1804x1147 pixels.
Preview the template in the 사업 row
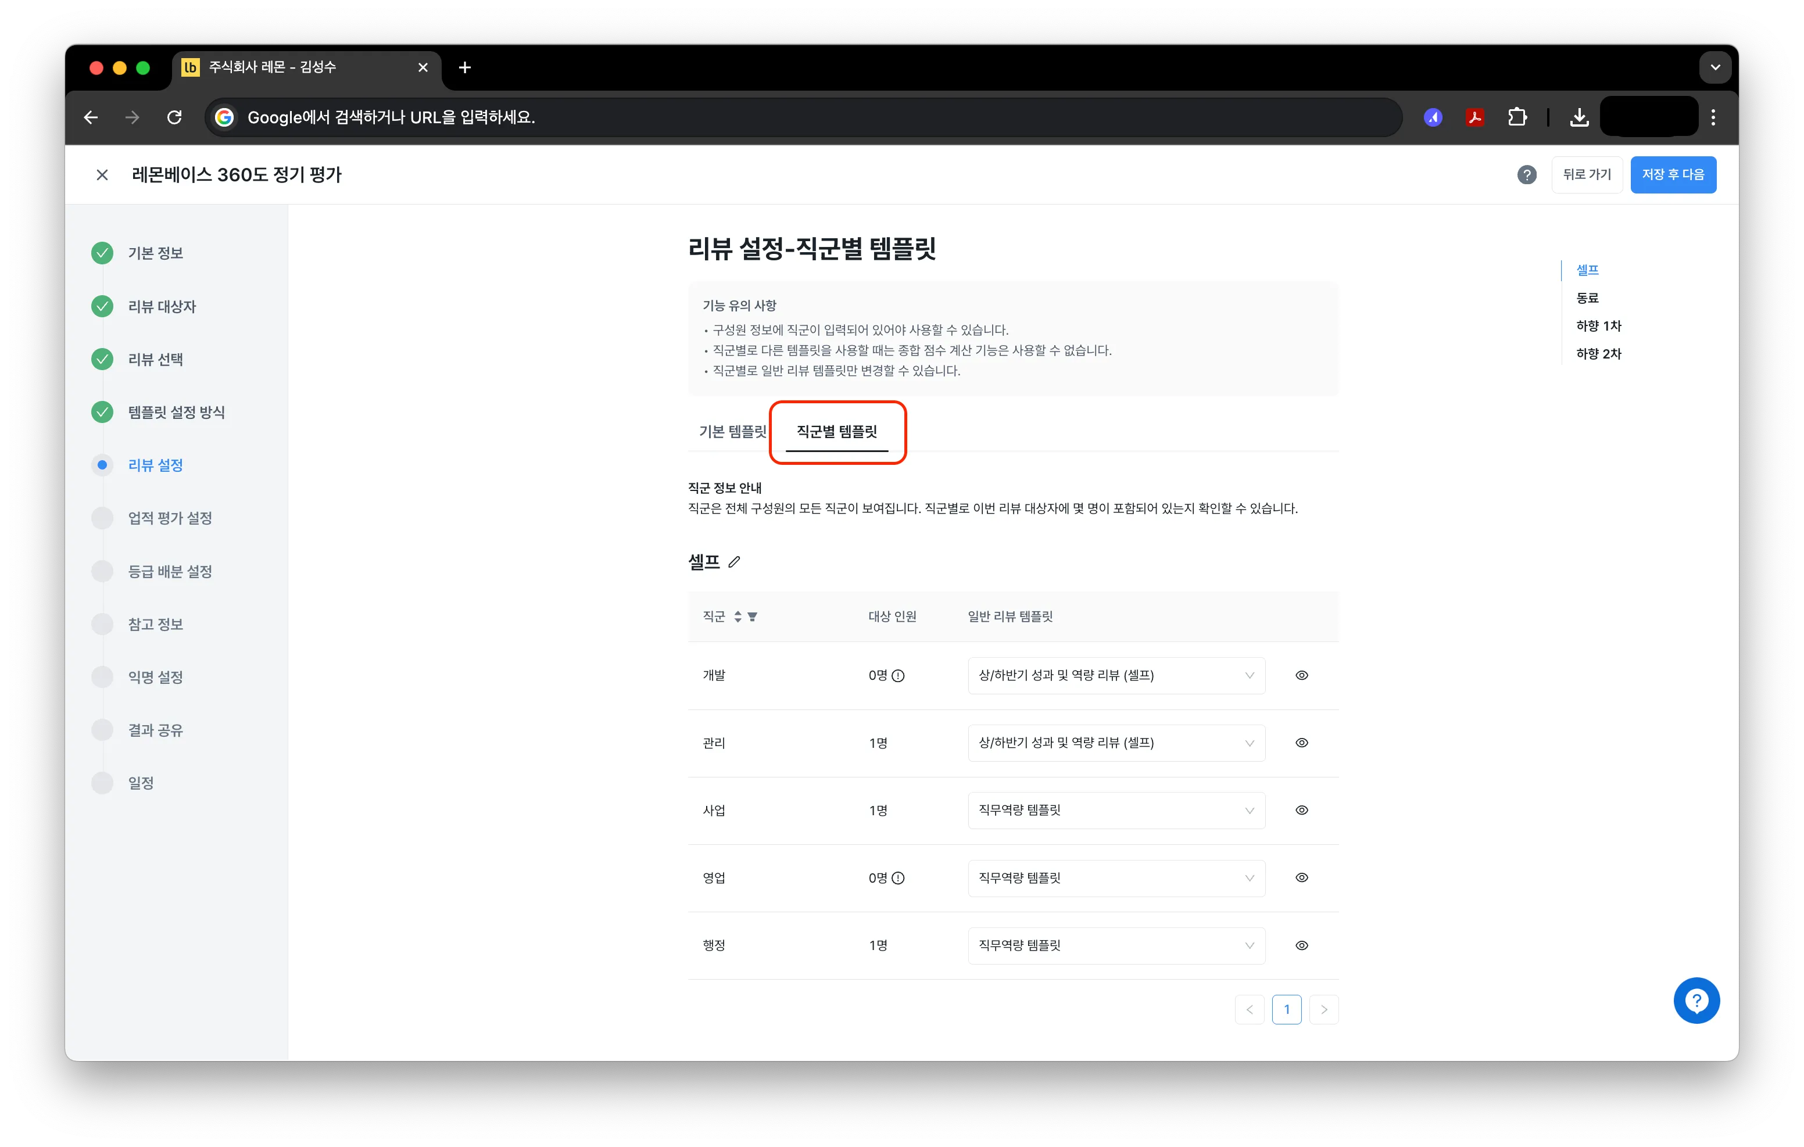pos(1302,811)
